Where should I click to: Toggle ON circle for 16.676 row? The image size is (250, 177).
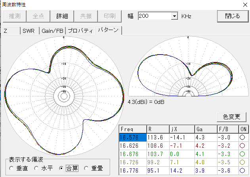click(x=242, y=154)
